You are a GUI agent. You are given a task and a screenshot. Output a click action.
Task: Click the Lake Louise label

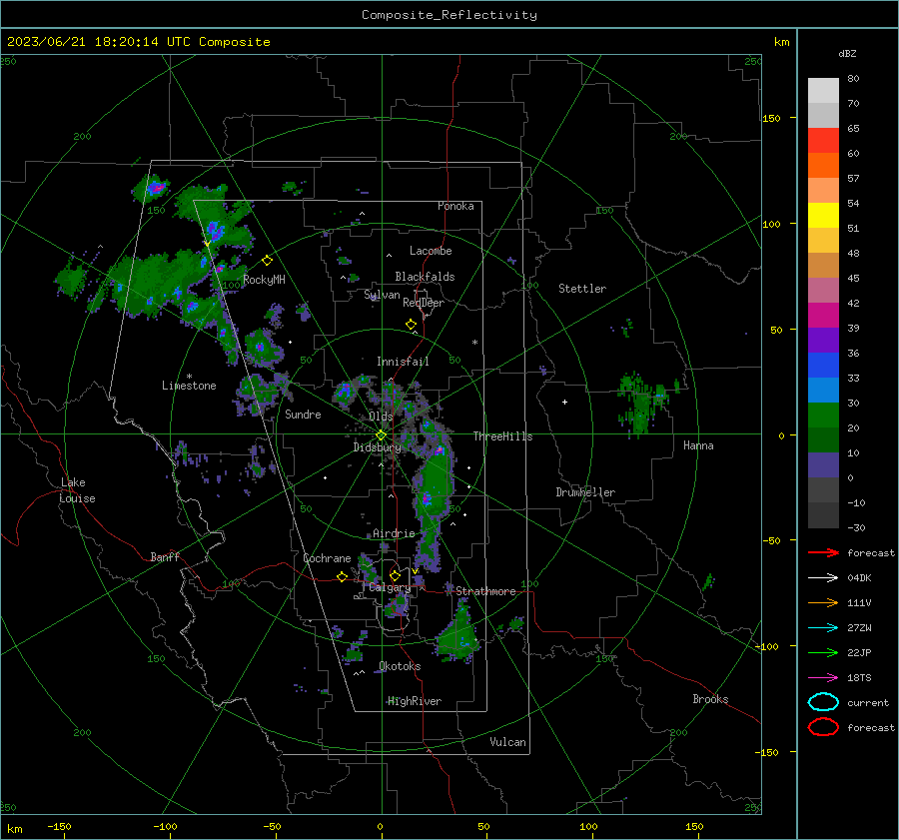click(77, 490)
